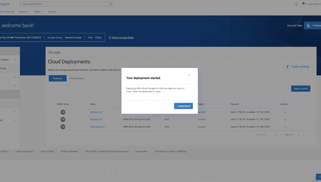Expand the sidebar section below Services
The height and width of the screenshot is (182, 321).
coord(15,77)
